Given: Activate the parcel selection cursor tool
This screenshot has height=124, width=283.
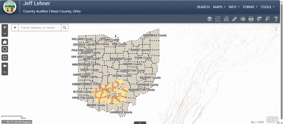Looking at the screenshot, I should pyautogui.click(x=268, y=19).
